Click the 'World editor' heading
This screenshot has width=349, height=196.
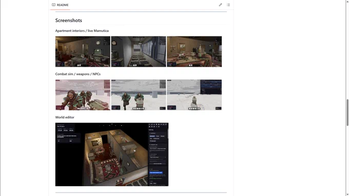coord(65,117)
